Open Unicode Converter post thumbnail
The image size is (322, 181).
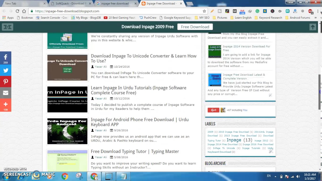[67, 68]
